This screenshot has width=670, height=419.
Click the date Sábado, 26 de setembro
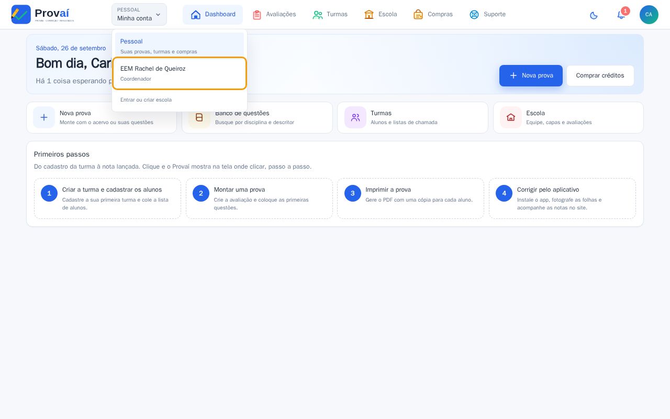(x=71, y=48)
